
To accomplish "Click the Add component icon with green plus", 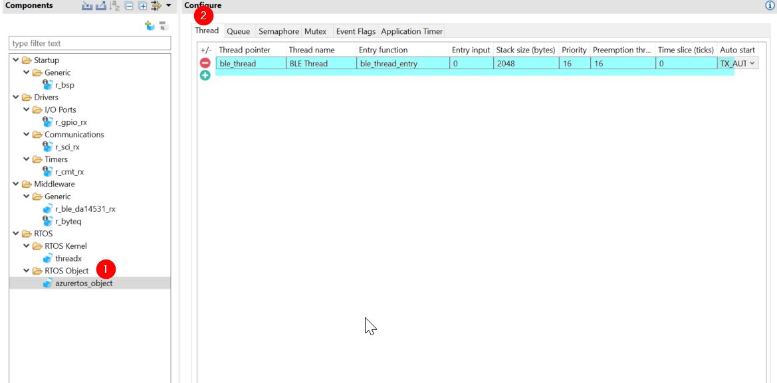I will pos(150,26).
